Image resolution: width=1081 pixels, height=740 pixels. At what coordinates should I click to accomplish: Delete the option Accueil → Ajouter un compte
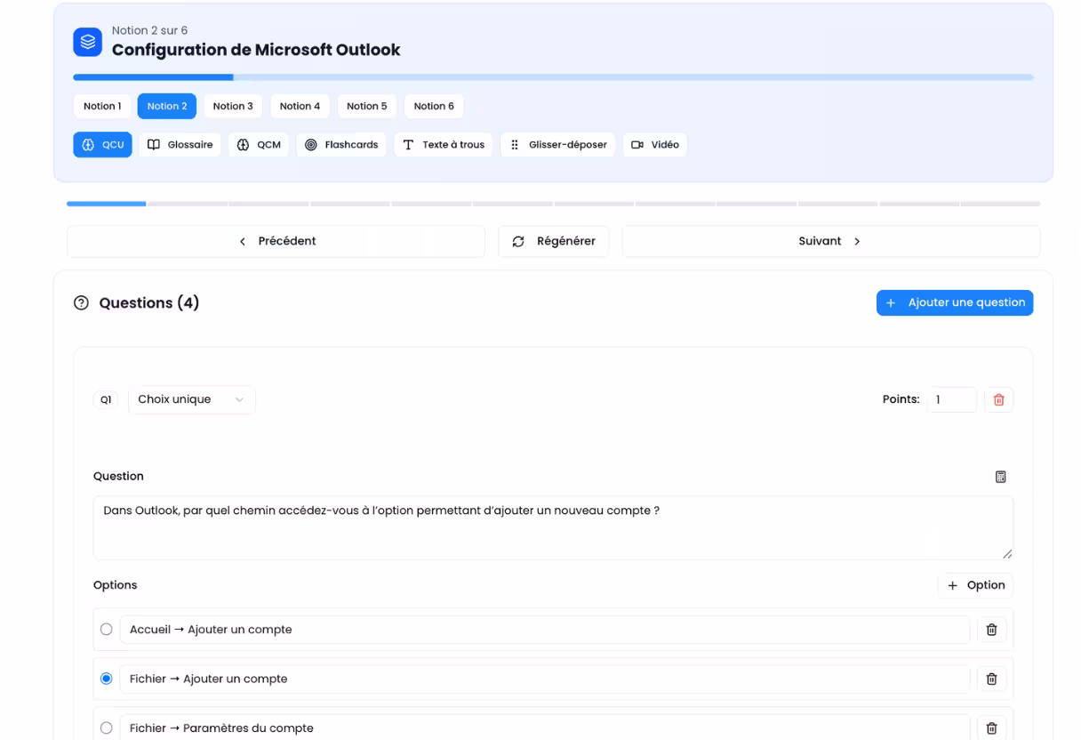pyautogui.click(x=992, y=630)
